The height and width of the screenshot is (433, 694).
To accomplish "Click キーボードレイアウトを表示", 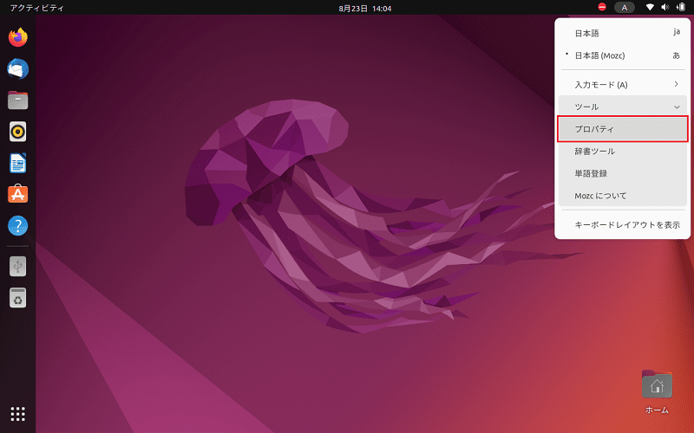I will [622, 224].
